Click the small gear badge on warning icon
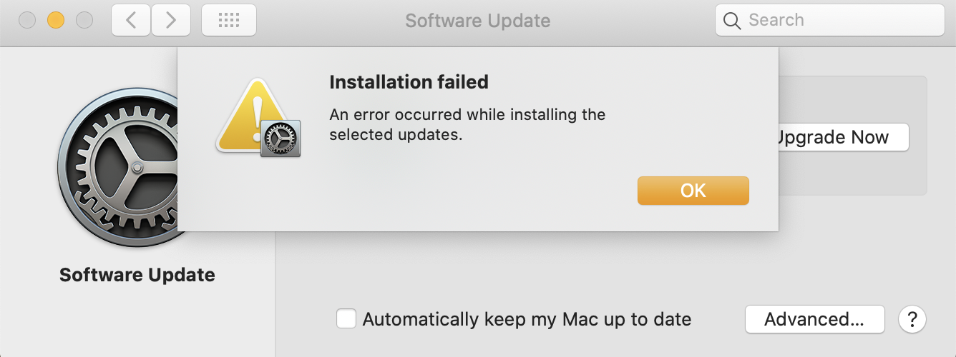The width and height of the screenshot is (956, 357). (280, 138)
